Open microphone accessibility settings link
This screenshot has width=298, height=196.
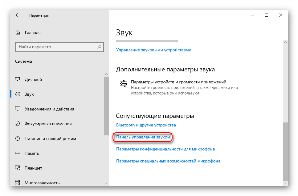tap(168, 161)
